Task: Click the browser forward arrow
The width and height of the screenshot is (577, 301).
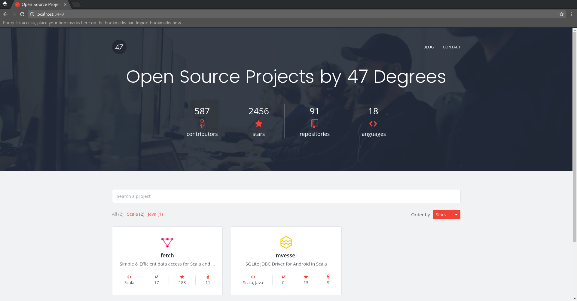Action: click(14, 14)
